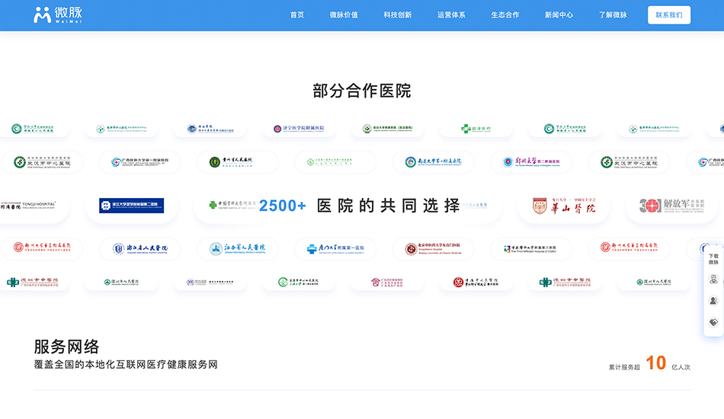Select the 华山医院 hospital logo
724x419 pixels.
coord(564,206)
